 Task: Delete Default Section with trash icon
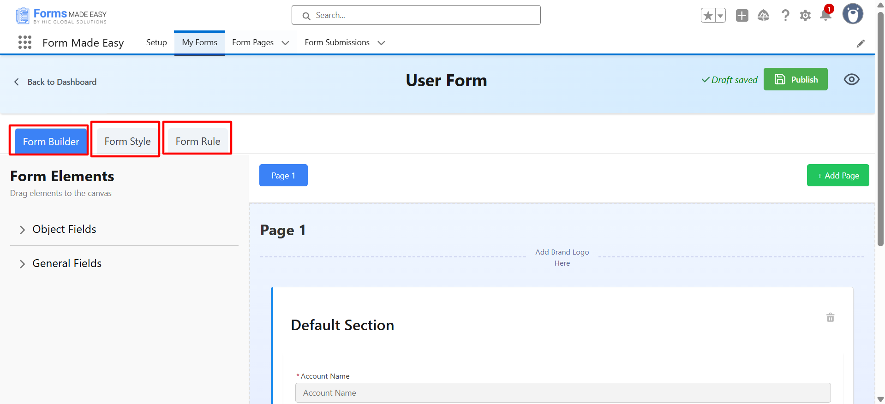coord(830,317)
